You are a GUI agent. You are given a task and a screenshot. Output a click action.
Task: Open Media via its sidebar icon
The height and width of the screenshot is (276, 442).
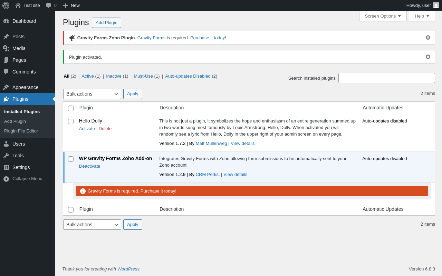click(x=6, y=48)
